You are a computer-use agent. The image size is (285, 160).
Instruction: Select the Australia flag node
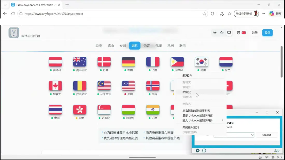click(80, 62)
